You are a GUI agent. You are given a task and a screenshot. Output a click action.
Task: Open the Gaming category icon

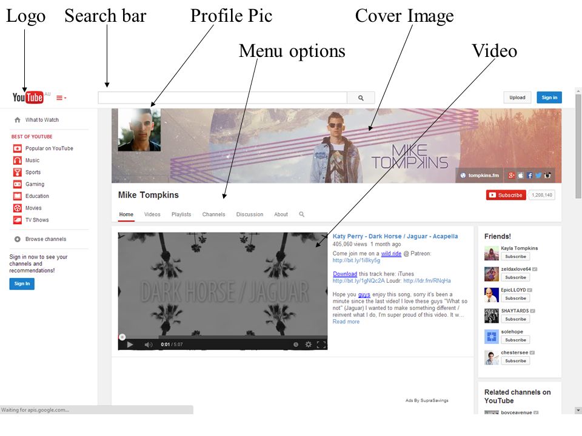(x=18, y=184)
